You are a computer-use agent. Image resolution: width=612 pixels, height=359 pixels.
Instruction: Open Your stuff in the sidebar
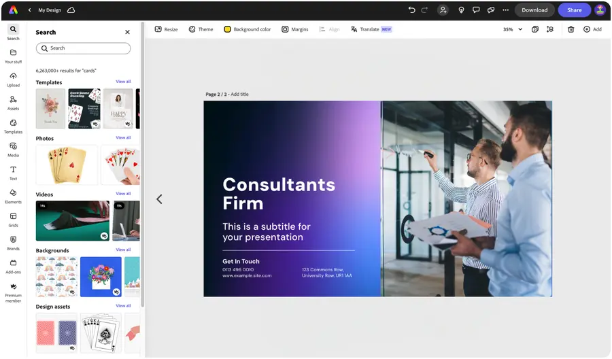tap(14, 56)
